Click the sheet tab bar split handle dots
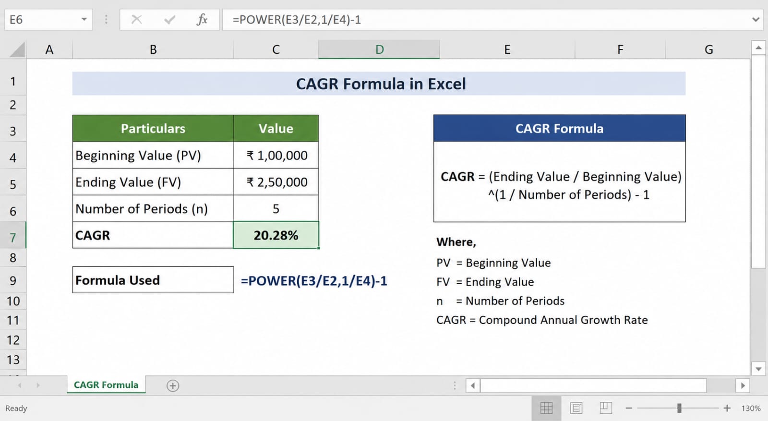Screen dimensions: 768x421 tap(455, 385)
